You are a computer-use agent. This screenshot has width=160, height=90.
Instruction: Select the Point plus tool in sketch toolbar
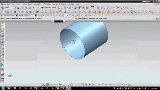(89, 84)
